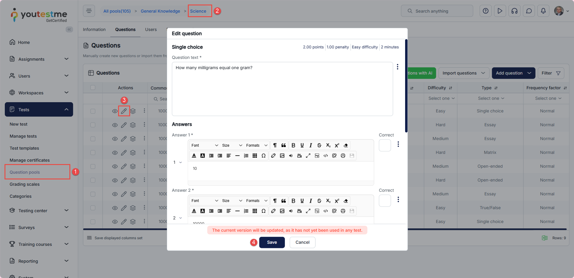The height and width of the screenshot is (278, 574).
Task: Insert horizontal line in Answer 2 editor
Action: coord(237,211)
